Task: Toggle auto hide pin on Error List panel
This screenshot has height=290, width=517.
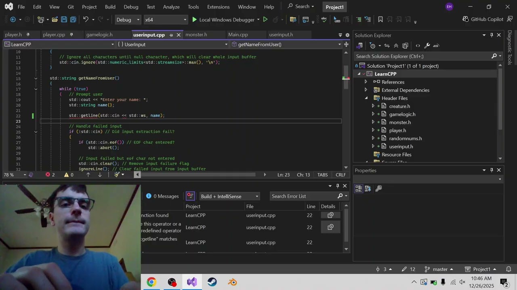Action: tap(338, 186)
